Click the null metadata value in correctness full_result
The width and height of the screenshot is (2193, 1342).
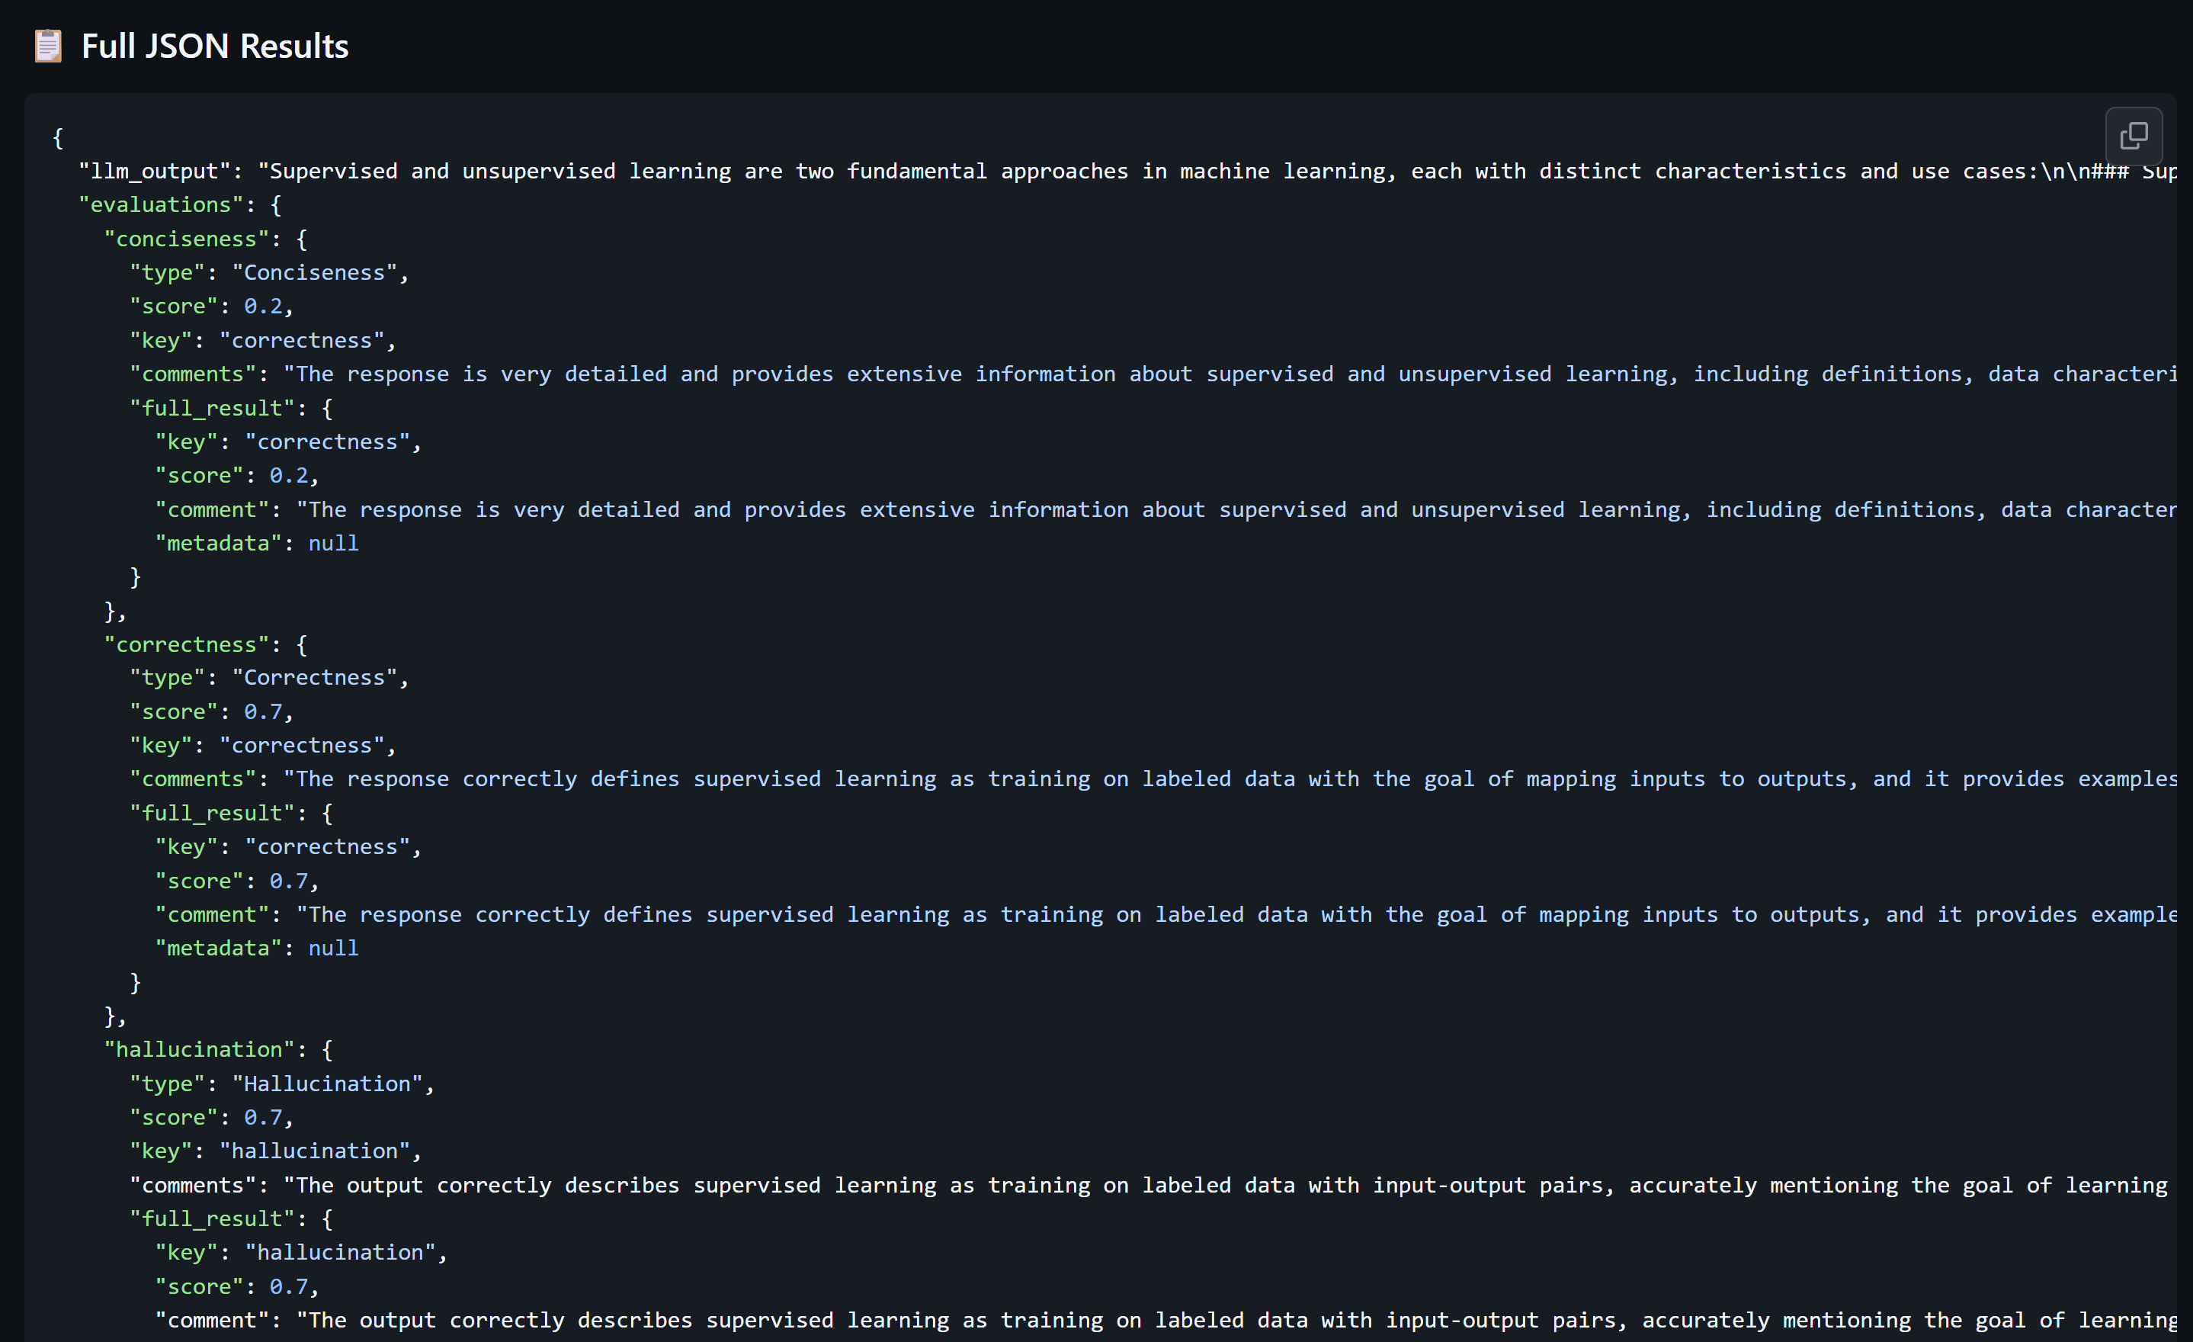click(334, 949)
